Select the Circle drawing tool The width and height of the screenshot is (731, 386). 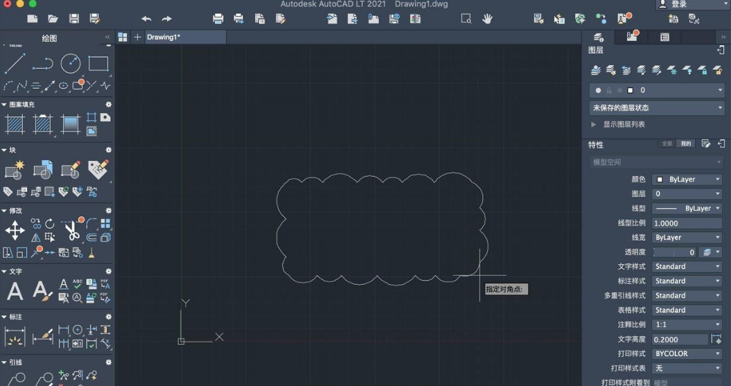(x=71, y=64)
